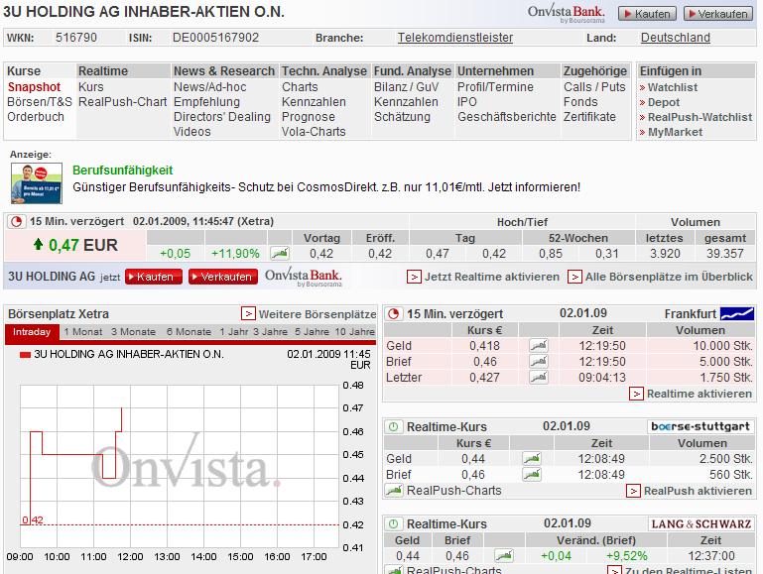The width and height of the screenshot is (763, 574).
Task: Click the boerse-stuttgart logo
Action: pyautogui.click(x=700, y=426)
